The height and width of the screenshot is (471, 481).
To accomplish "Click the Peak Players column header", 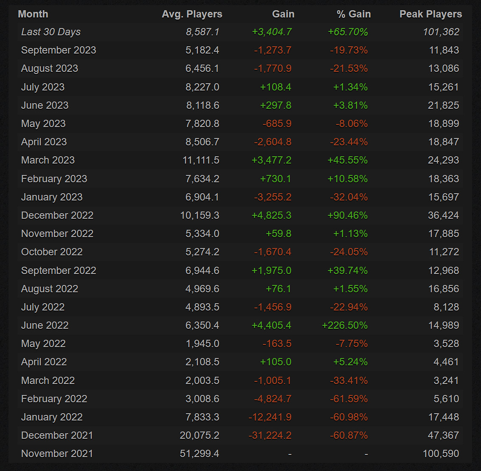I will [x=430, y=14].
